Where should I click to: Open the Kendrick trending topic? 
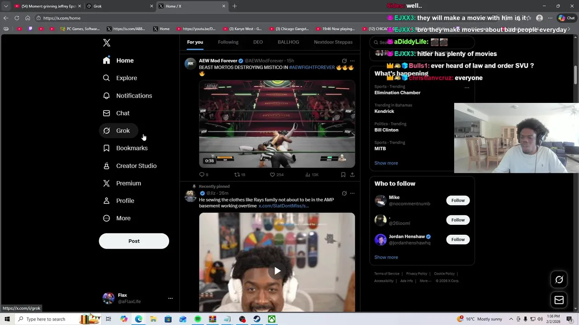[x=384, y=111]
